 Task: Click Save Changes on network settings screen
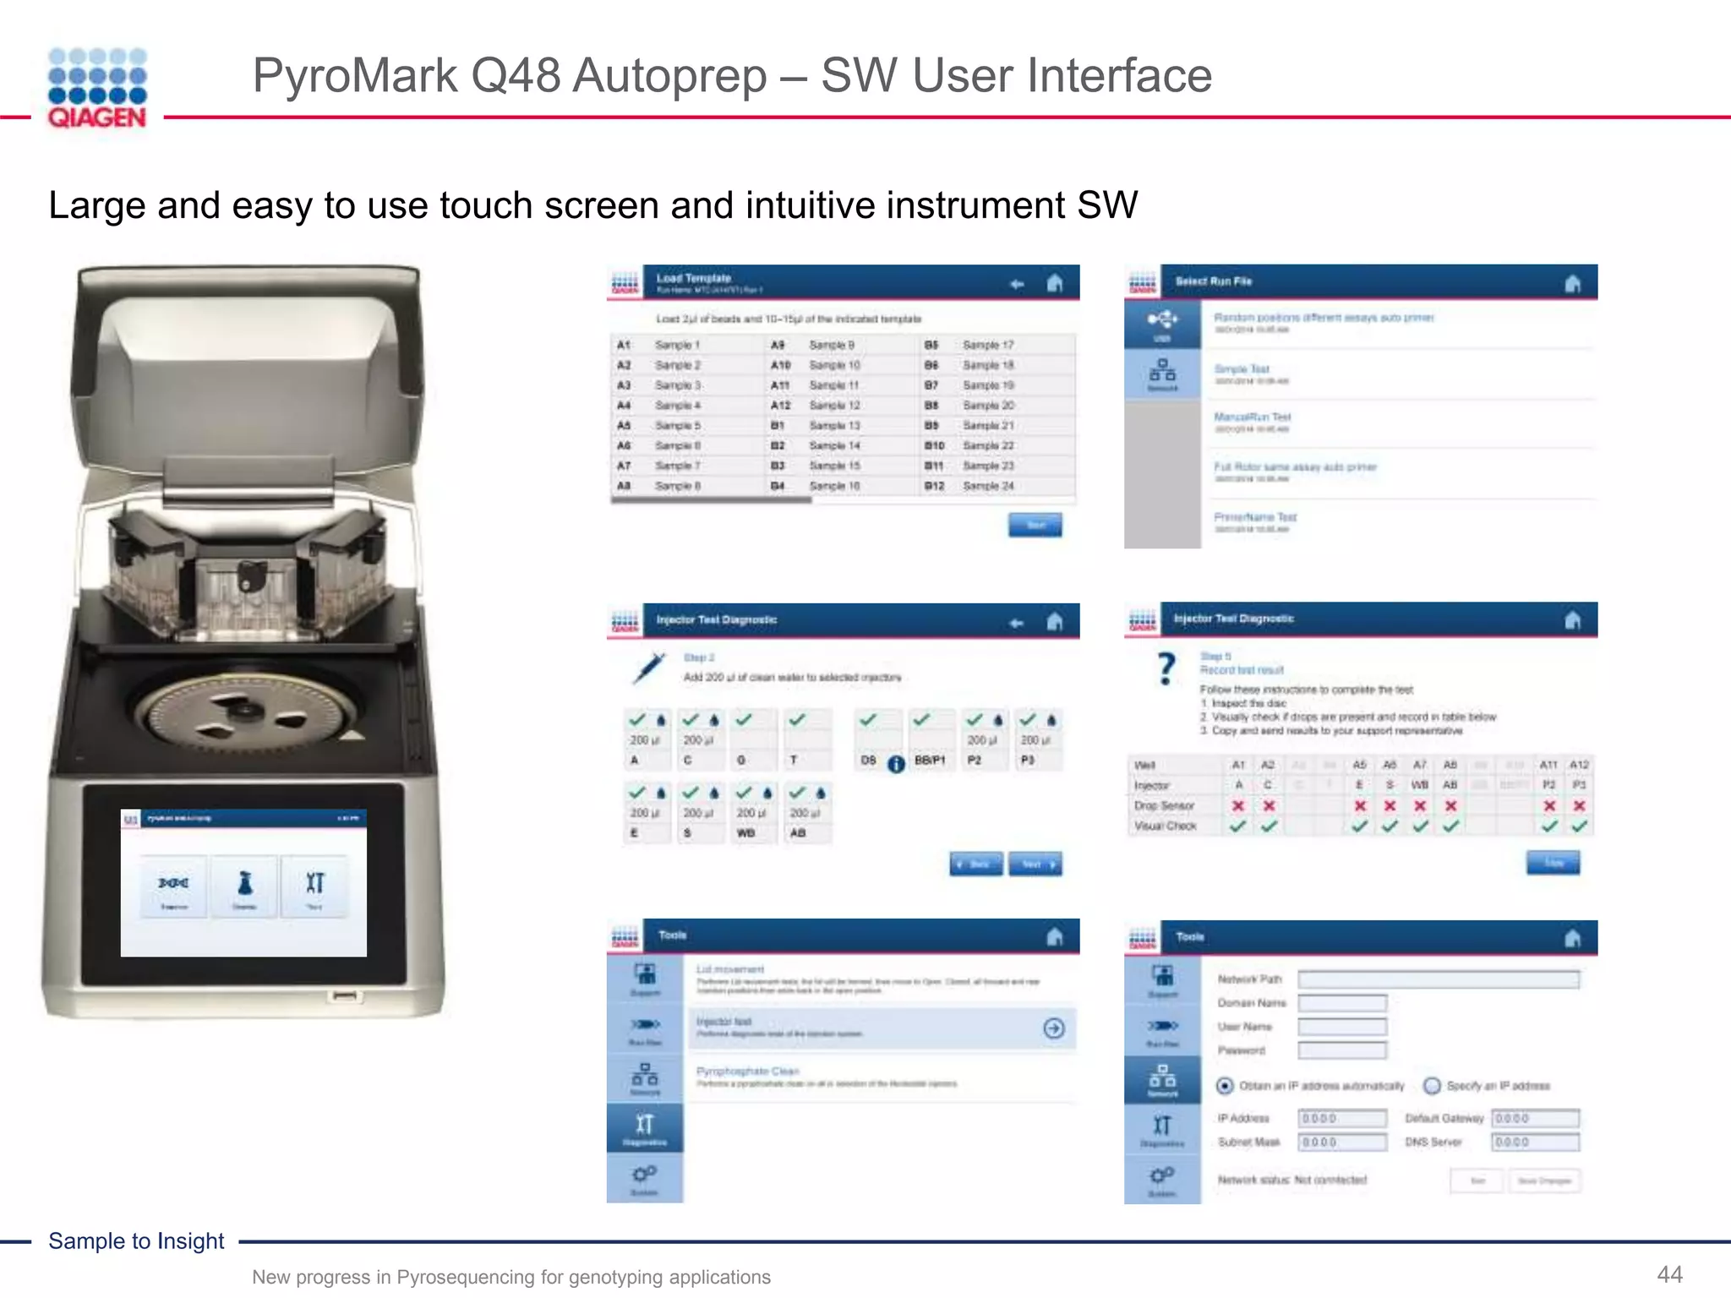[1544, 1181]
